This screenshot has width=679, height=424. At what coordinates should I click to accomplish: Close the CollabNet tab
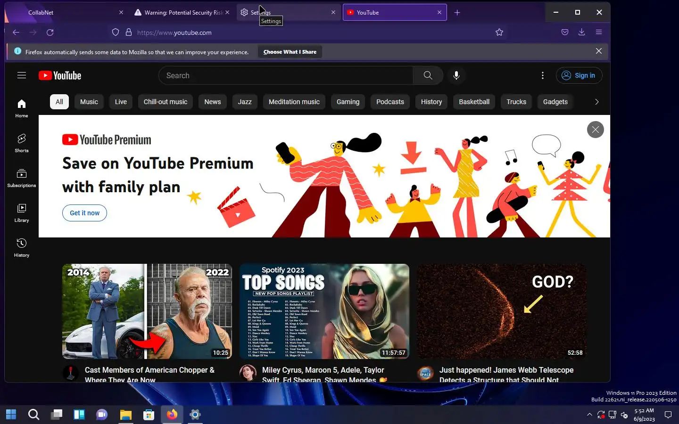point(121,13)
